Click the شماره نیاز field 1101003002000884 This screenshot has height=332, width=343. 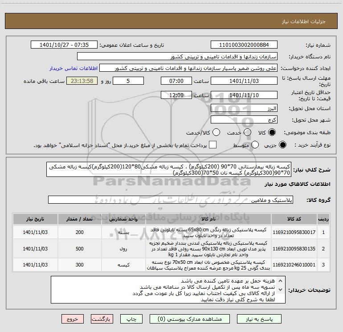tap(244, 45)
